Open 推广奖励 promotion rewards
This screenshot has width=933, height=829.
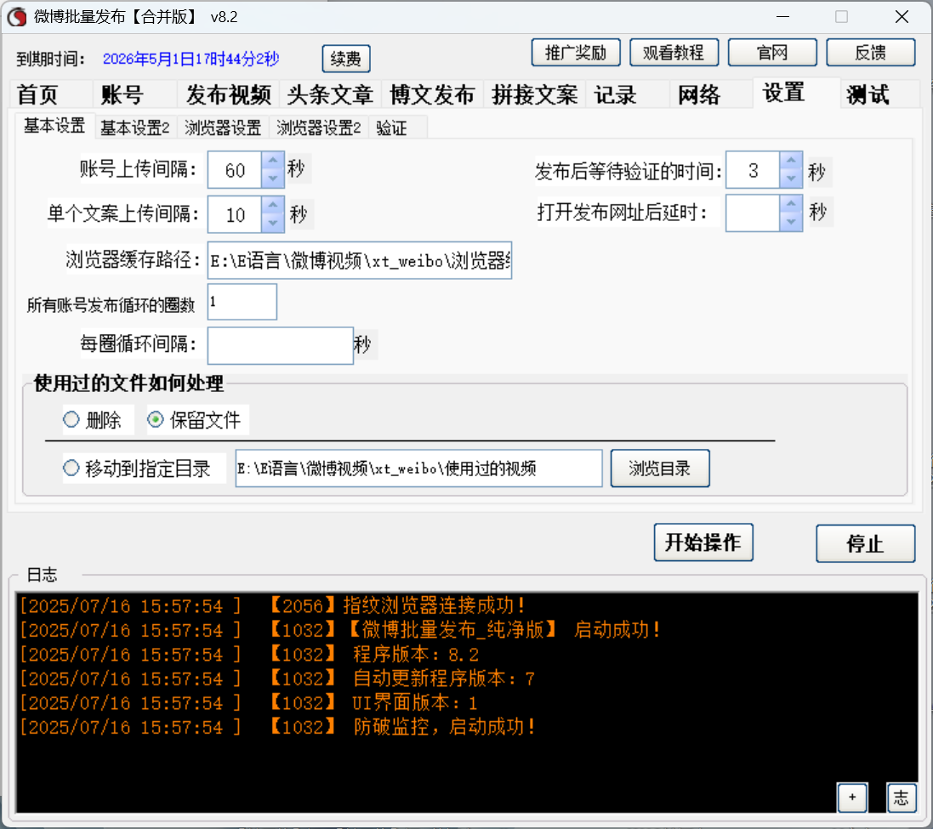tap(576, 53)
